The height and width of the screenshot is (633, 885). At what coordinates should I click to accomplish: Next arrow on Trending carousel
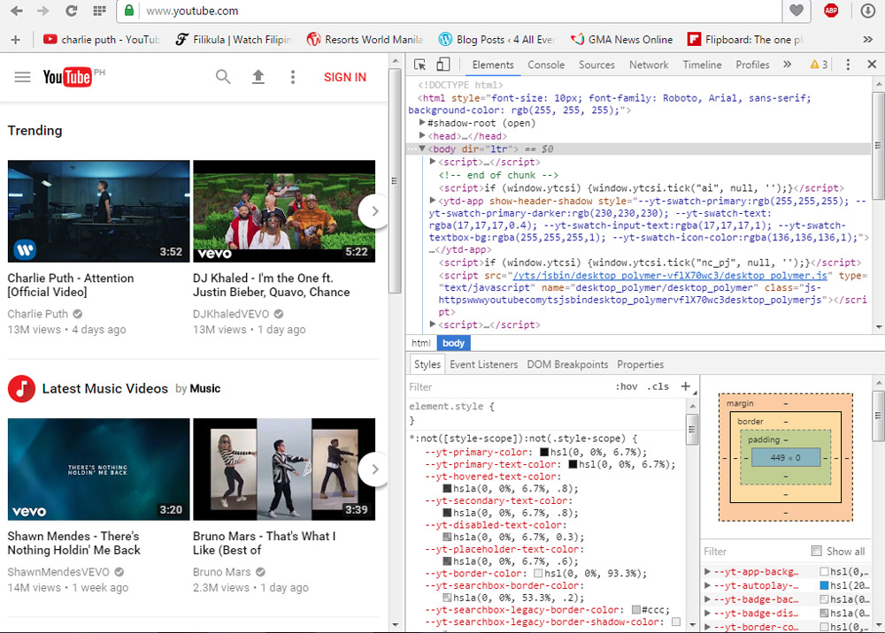pyautogui.click(x=374, y=211)
